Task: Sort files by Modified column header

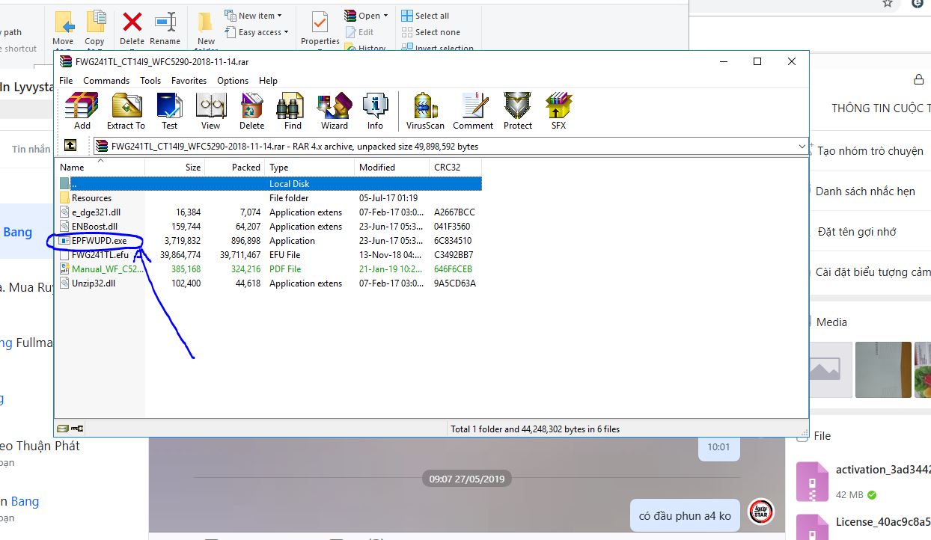Action: (377, 168)
